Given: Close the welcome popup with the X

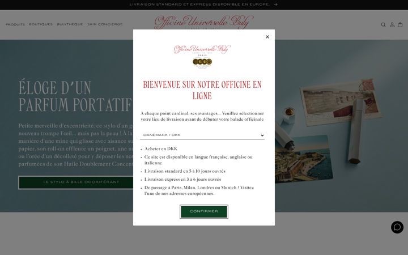Looking at the screenshot, I should coord(267,37).
